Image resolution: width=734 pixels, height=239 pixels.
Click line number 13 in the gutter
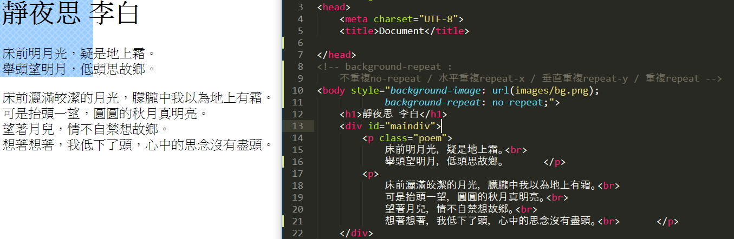[297, 126]
